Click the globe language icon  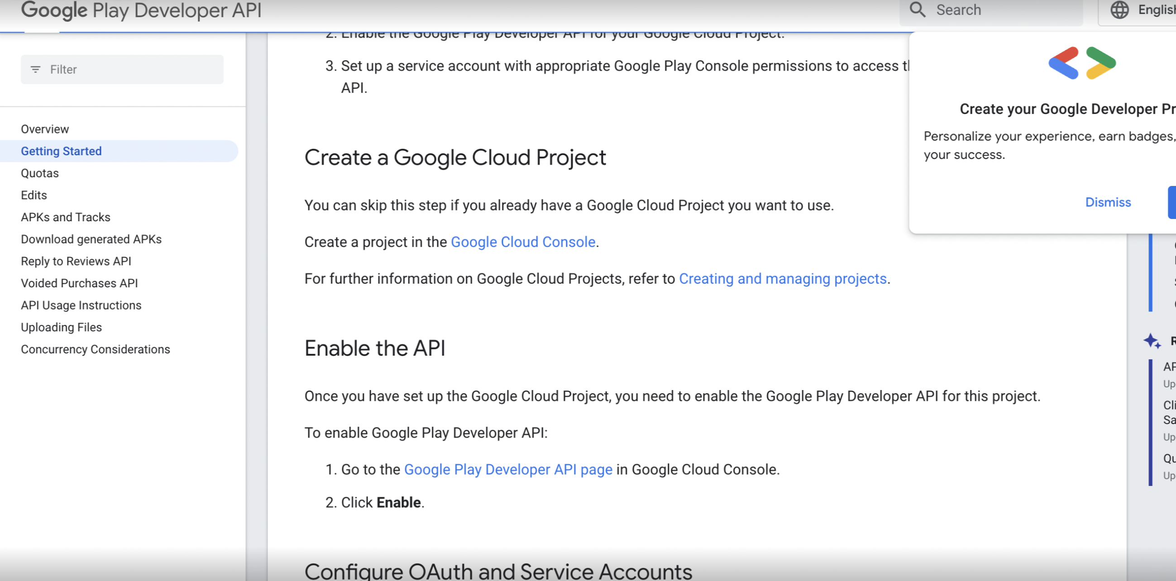click(x=1119, y=10)
